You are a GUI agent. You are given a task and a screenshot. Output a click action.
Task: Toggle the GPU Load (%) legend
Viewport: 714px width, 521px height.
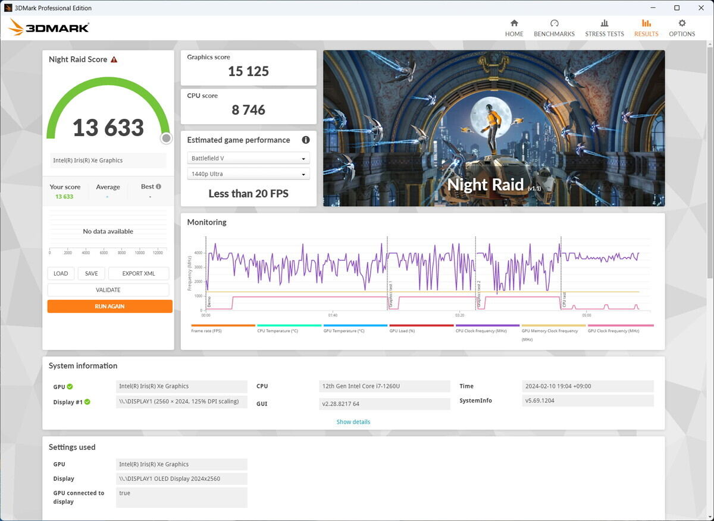421,328
